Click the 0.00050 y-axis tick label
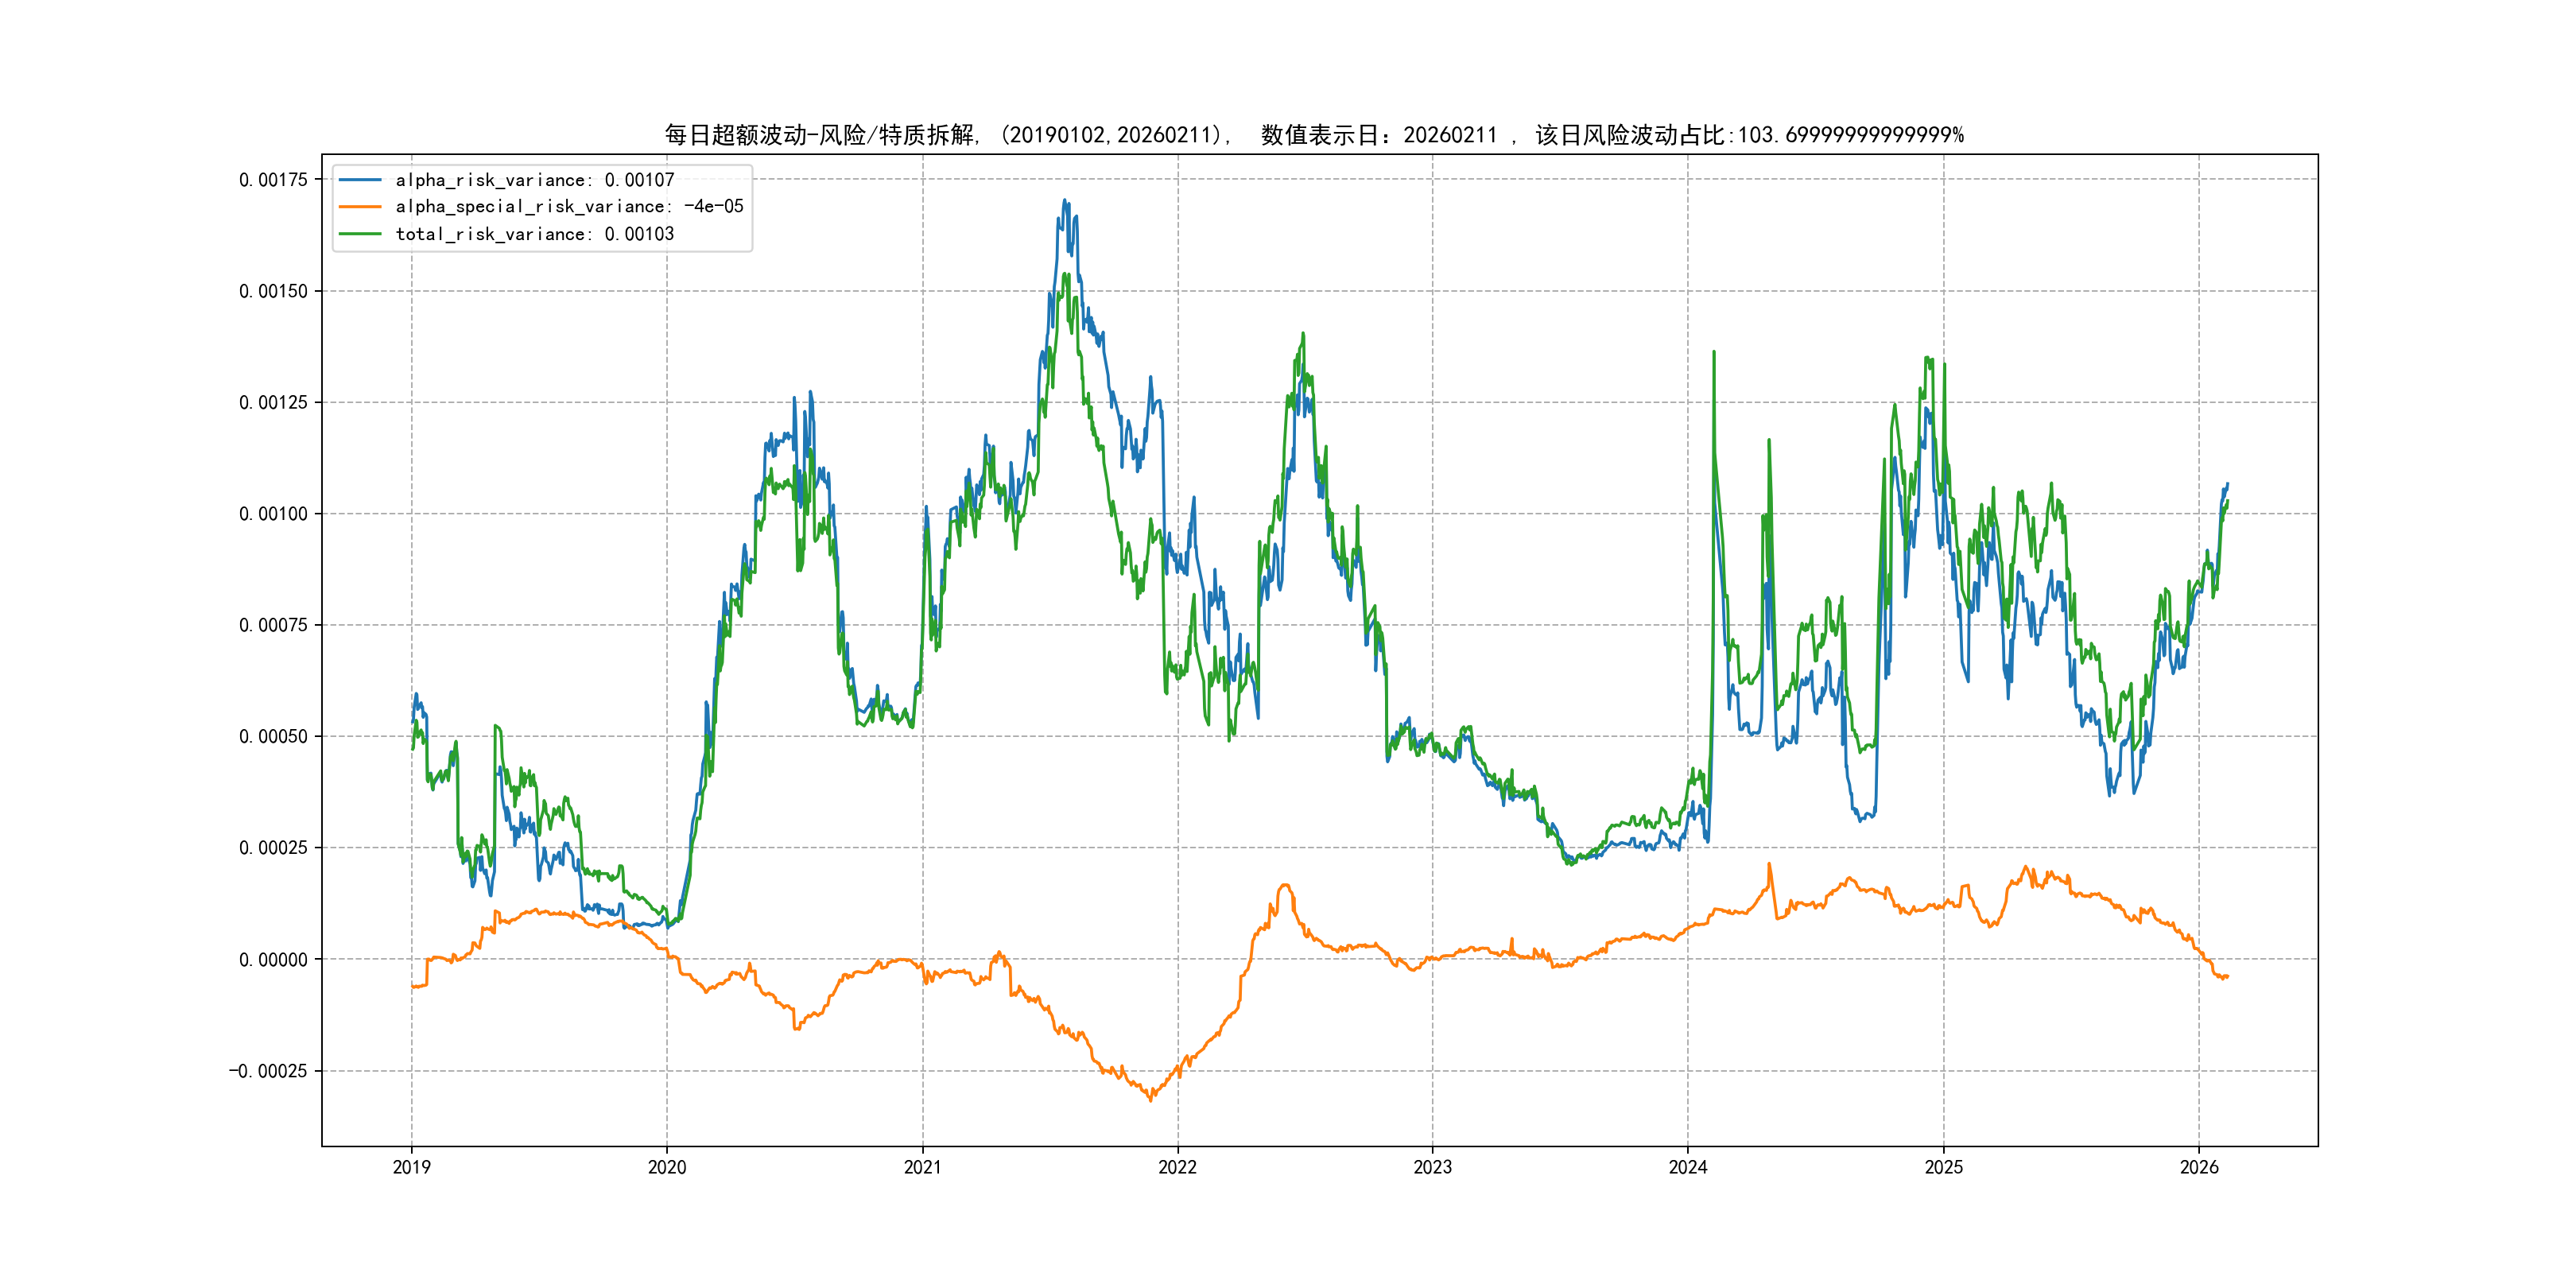This screenshot has height=1288, width=2576. tap(273, 737)
